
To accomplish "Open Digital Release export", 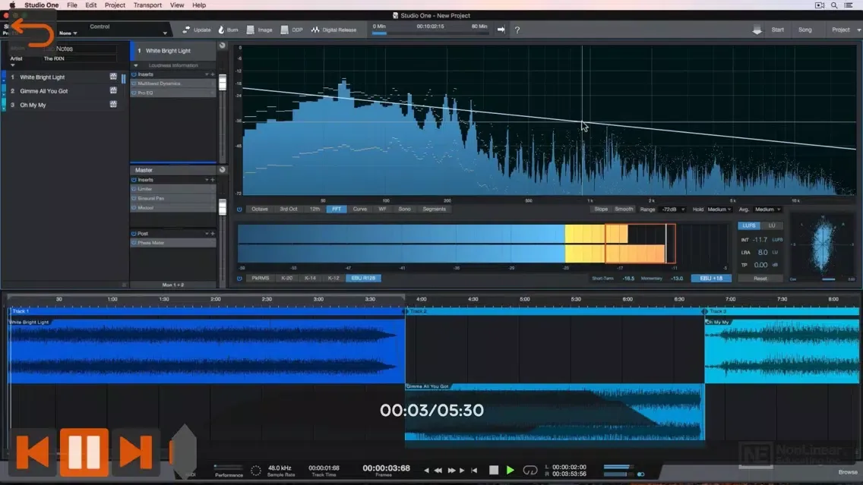I will pyautogui.click(x=334, y=30).
